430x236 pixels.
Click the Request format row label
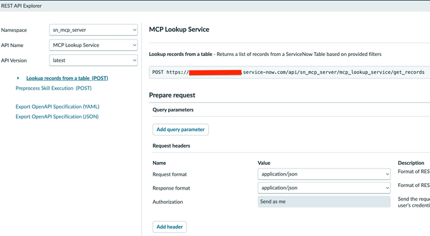tap(169, 174)
